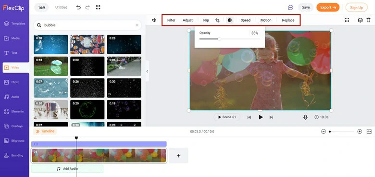
Task: Click the microphone voiceover icon
Action: [x=305, y=117]
